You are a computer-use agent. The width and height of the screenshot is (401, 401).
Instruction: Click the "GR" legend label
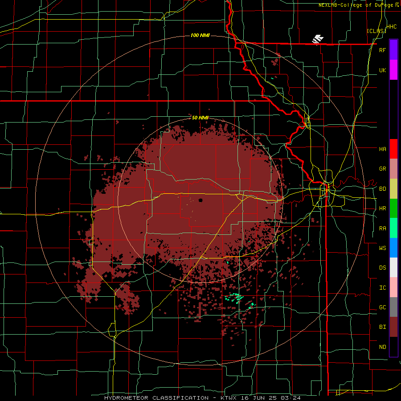[382, 169]
